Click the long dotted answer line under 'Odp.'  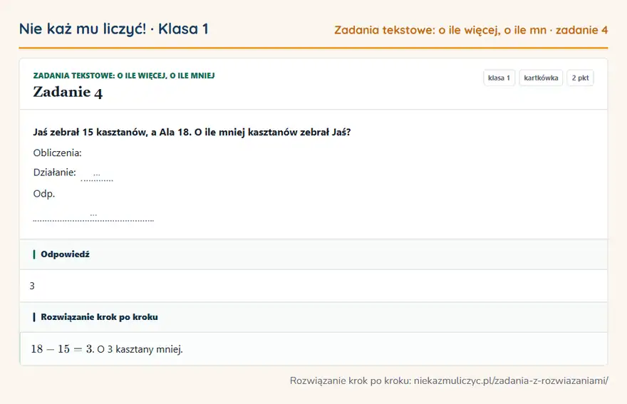93,217
